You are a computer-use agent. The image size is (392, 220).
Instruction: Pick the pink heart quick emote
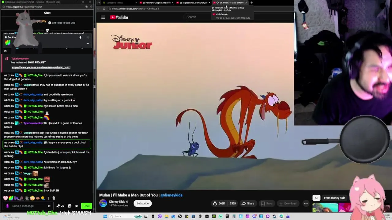[x=6, y=198]
